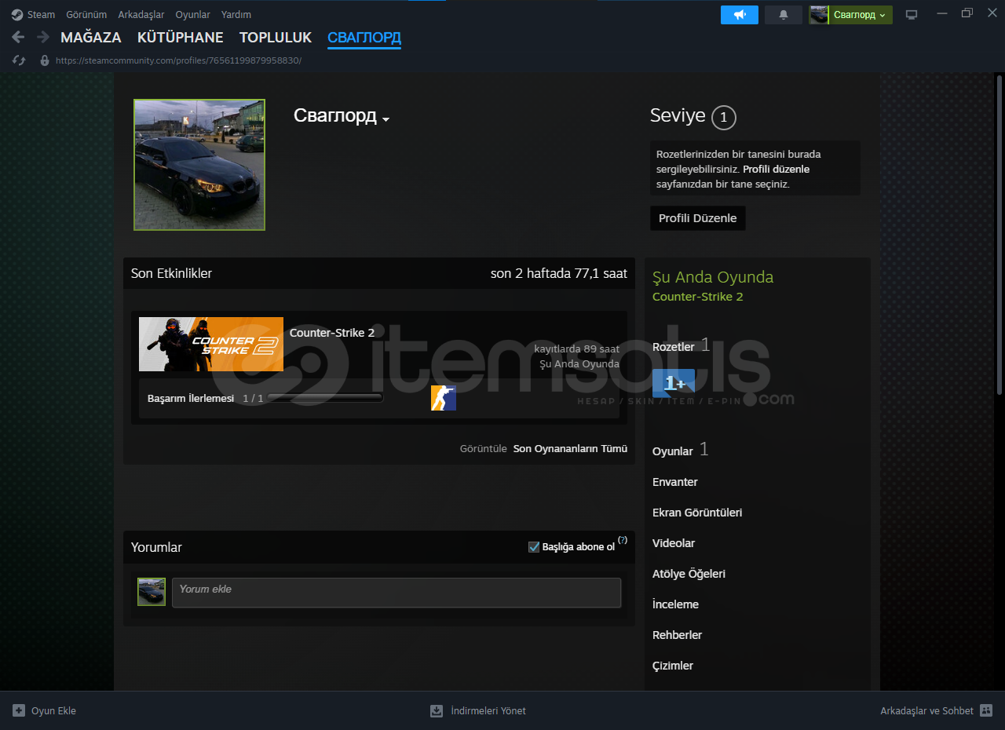Switch to the TOPLULUK tab

276,38
